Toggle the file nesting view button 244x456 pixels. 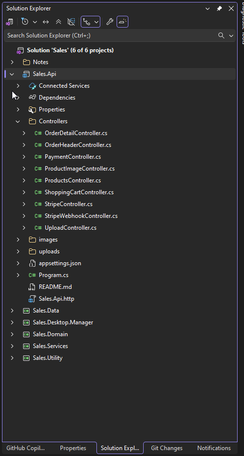(x=87, y=22)
